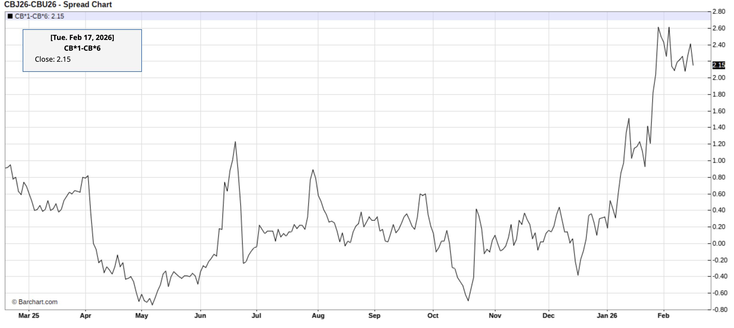This screenshot has width=734, height=328.
Task: Select the Aug x-axis label
Action: [318, 316]
